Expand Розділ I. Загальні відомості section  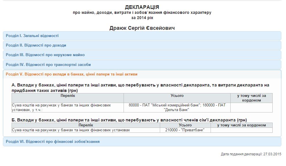[32, 36]
